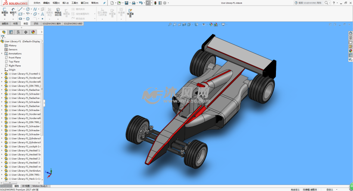Screen dimensions: 353x191
Task: Open the FeatureManager design tree tab
Action: point(4,32)
